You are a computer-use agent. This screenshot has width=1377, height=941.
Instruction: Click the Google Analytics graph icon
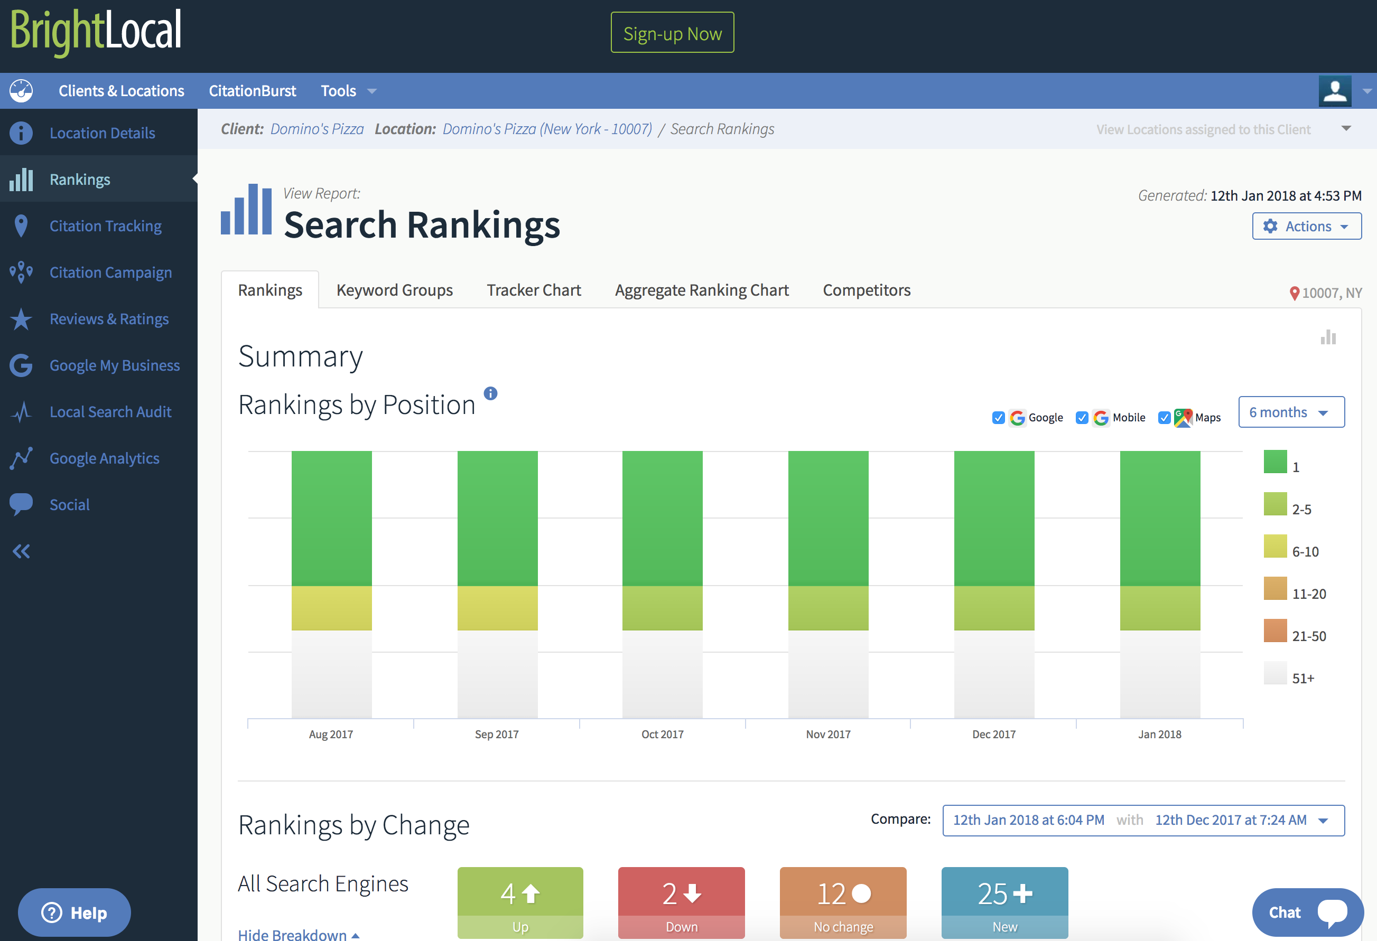click(21, 458)
